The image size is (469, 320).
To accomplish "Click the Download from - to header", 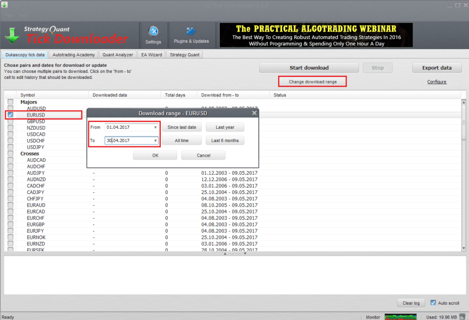I will (x=234, y=95).
